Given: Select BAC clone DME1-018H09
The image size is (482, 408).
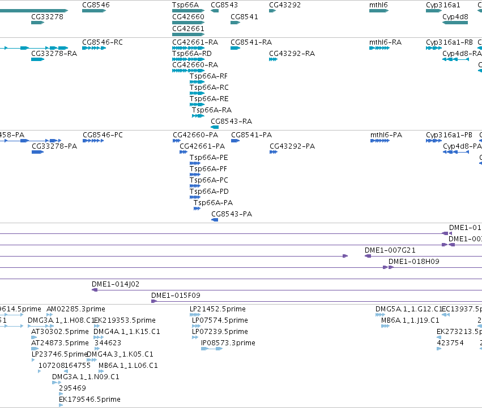Looking at the screenshot, I should coord(436,267).
